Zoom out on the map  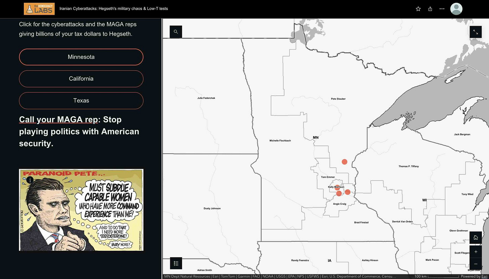[x=476, y=264]
